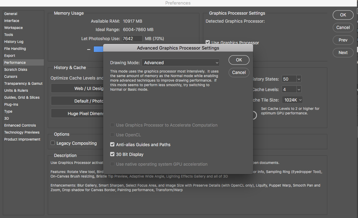358x218 pixels.
Task: Switch to the Scratch Disks preferences section
Action: (x=15, y=70)
